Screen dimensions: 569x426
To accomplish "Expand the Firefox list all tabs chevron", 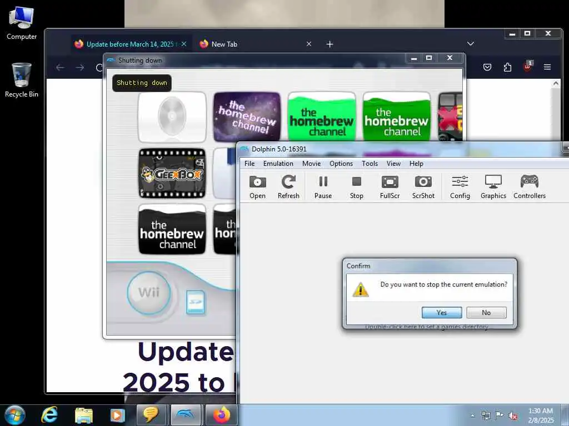I will [x=470, y=43].
